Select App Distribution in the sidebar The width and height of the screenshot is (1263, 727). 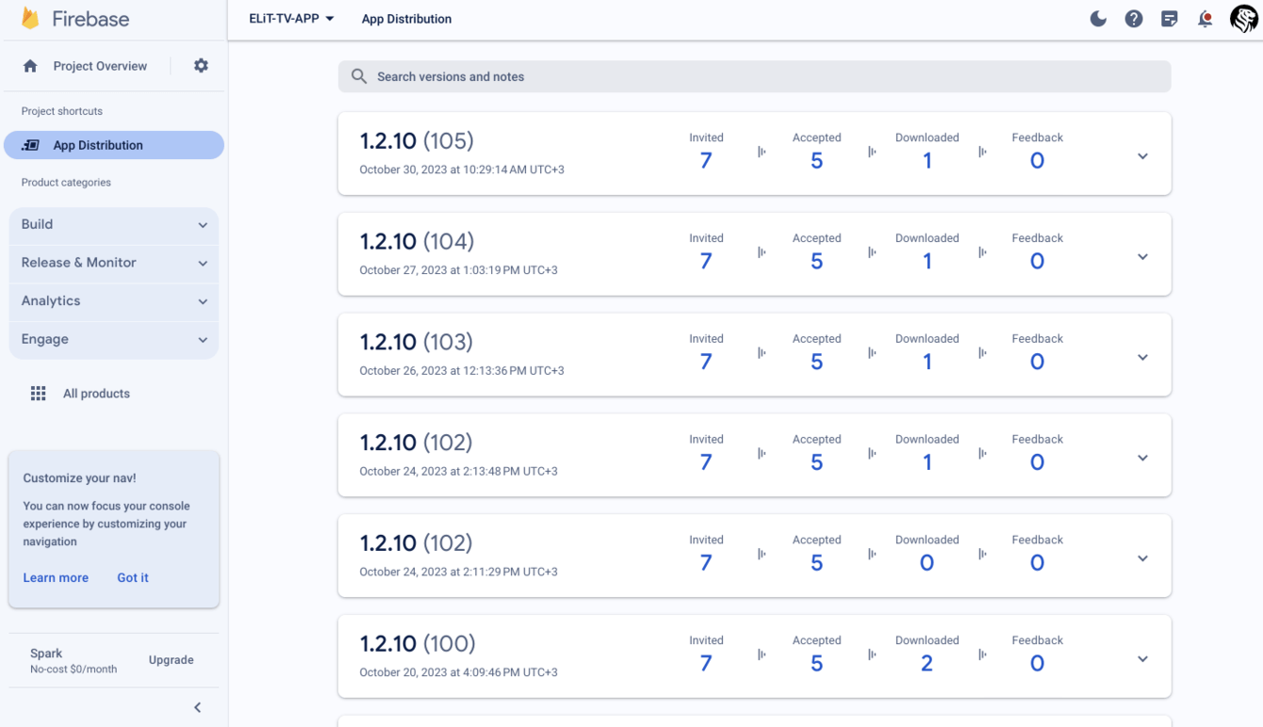pyautogui.click(x=113, y=145)
